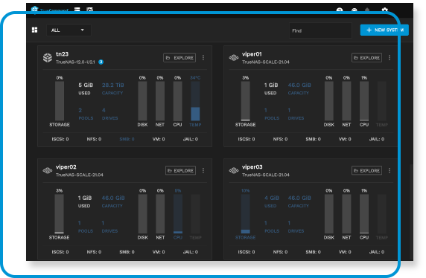Click viper02's 1 GiB USED value
The width and height of the screenshot is (426, 278).
[x=85, y=198]
